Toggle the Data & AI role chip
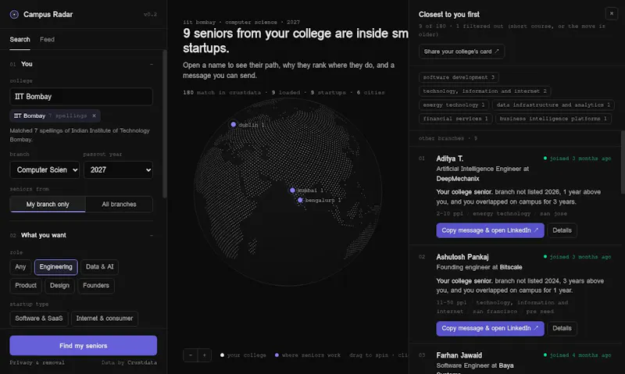Screen dimensions: 625x374 point(100,267)
